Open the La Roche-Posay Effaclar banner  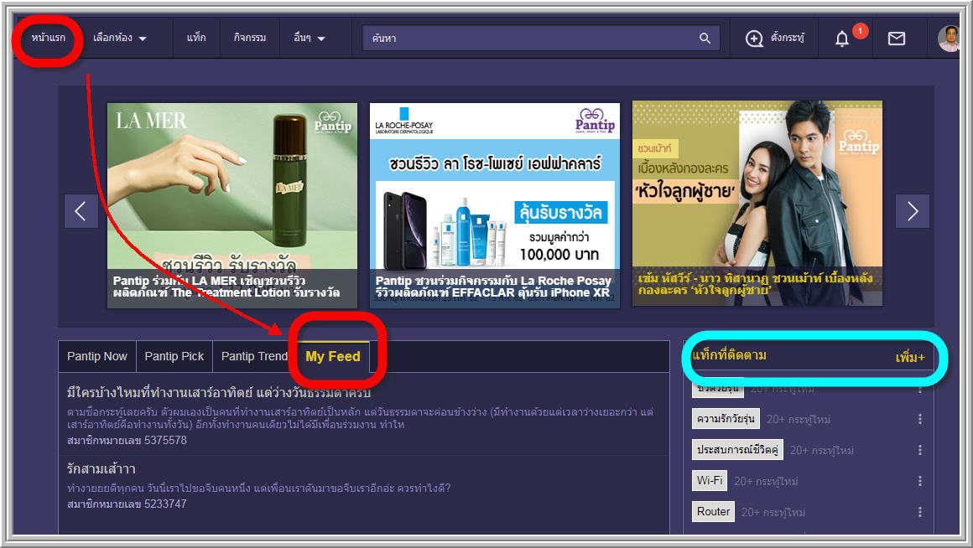click(495, 205)
